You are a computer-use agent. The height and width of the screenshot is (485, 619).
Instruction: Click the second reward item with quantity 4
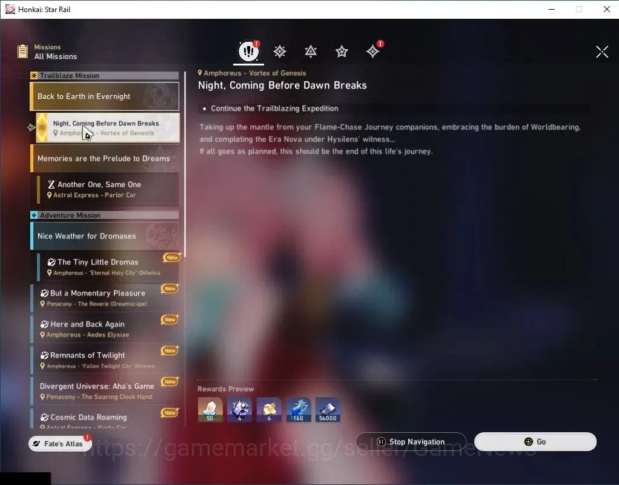240,410
